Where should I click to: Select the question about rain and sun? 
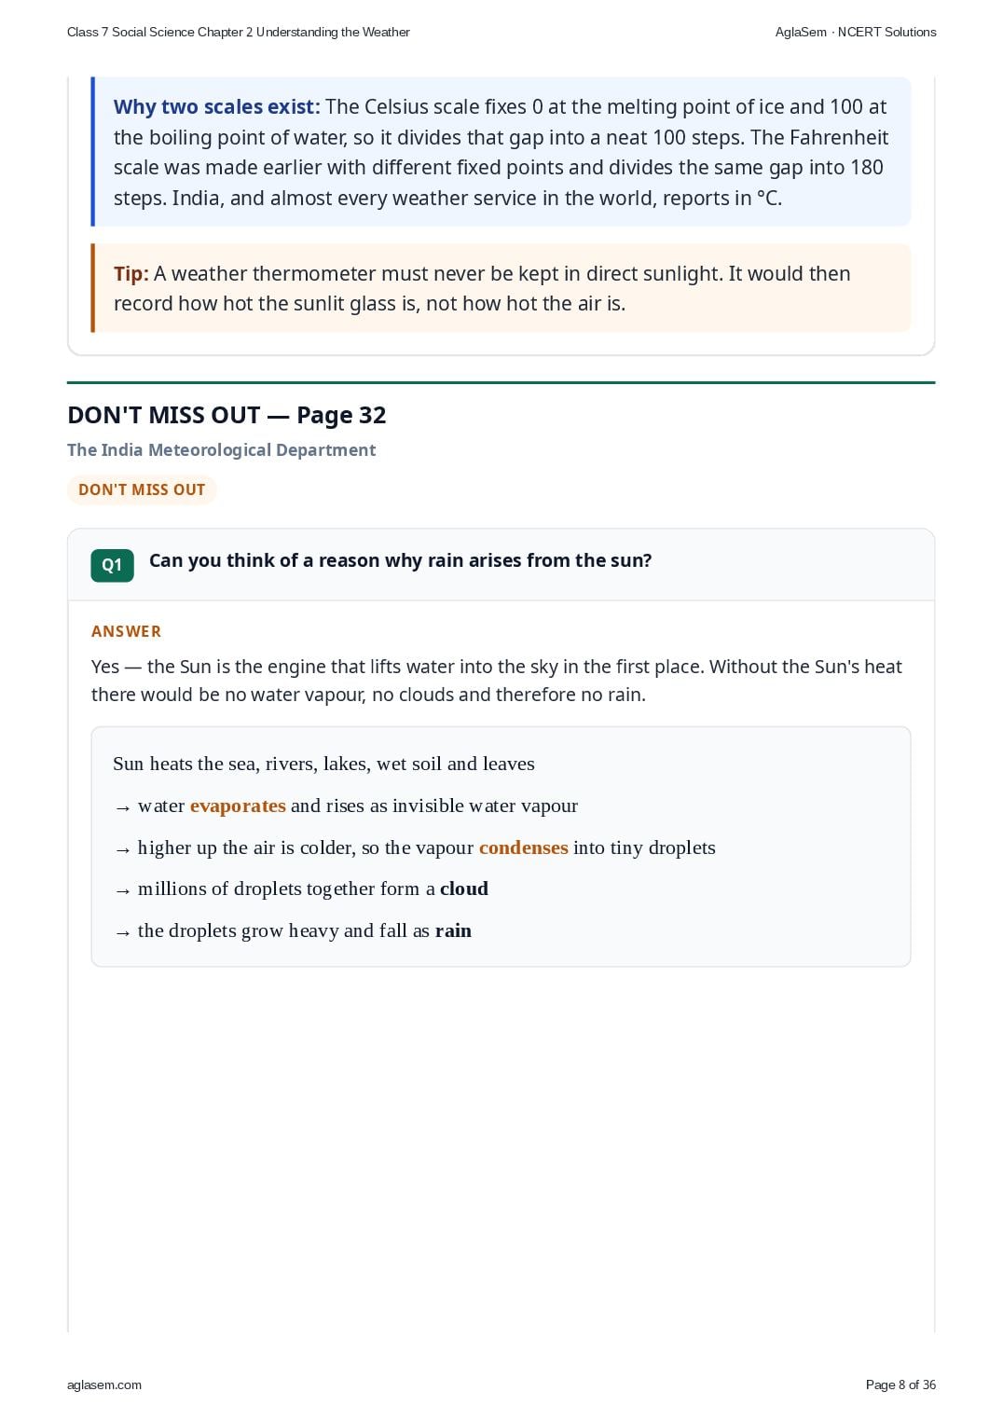click(x=400, y=560)
